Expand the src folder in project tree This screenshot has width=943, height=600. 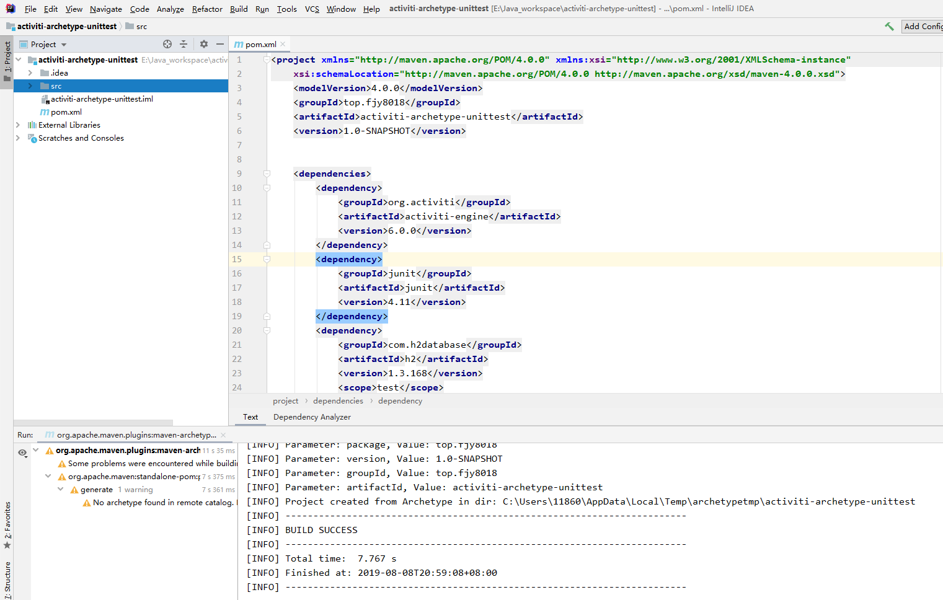[x=30, y=86]
